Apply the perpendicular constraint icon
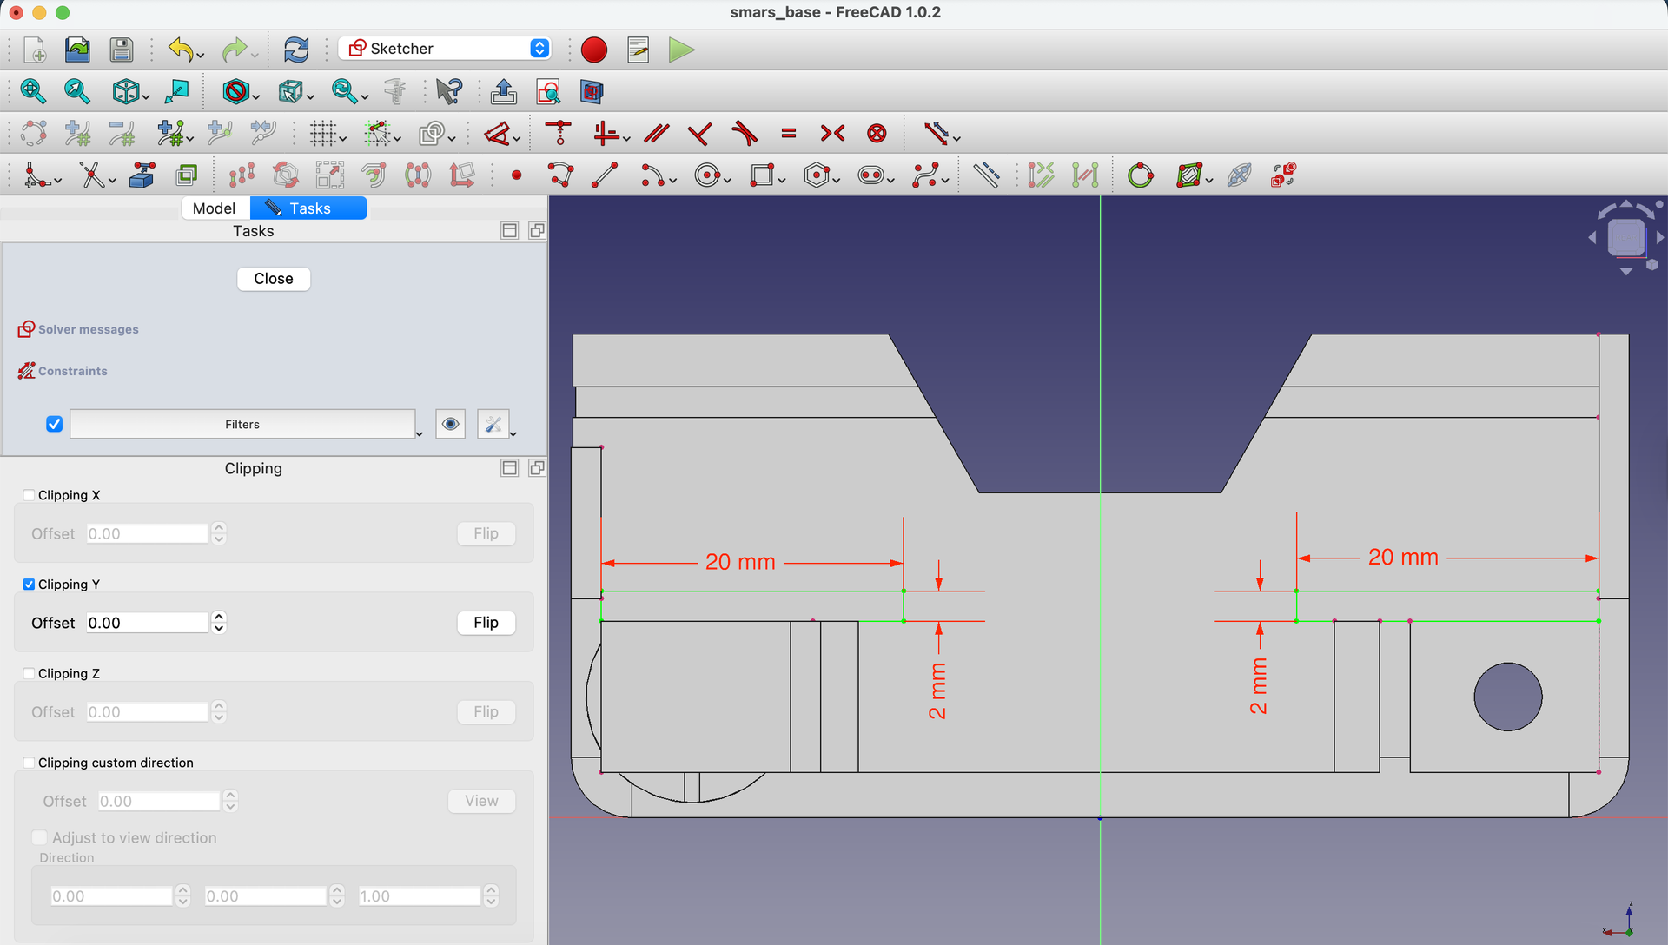This screenshot has height=945, width=1668. click(x=699, y=133)
